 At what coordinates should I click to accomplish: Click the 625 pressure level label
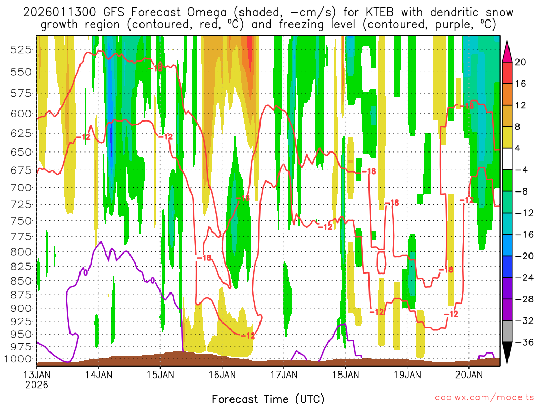(21, 133)
